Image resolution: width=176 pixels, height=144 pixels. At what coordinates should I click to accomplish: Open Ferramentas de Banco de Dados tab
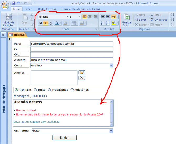(x=81, y=9)
